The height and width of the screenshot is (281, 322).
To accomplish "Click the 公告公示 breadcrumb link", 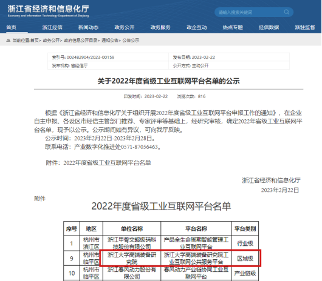I will pyautogui.click(x=131, y=41).
